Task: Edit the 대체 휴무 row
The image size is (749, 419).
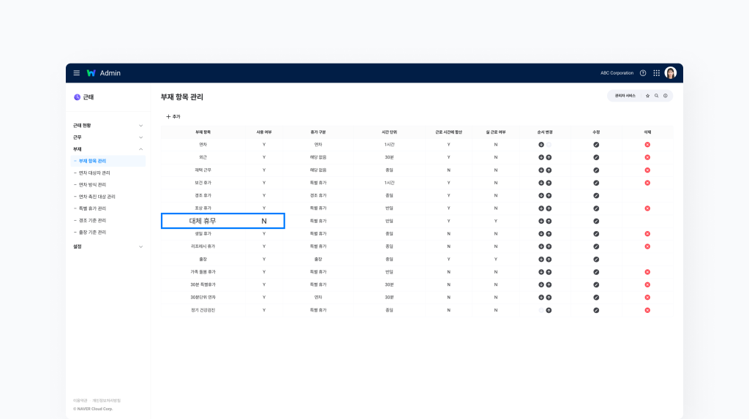Action: 596,221
